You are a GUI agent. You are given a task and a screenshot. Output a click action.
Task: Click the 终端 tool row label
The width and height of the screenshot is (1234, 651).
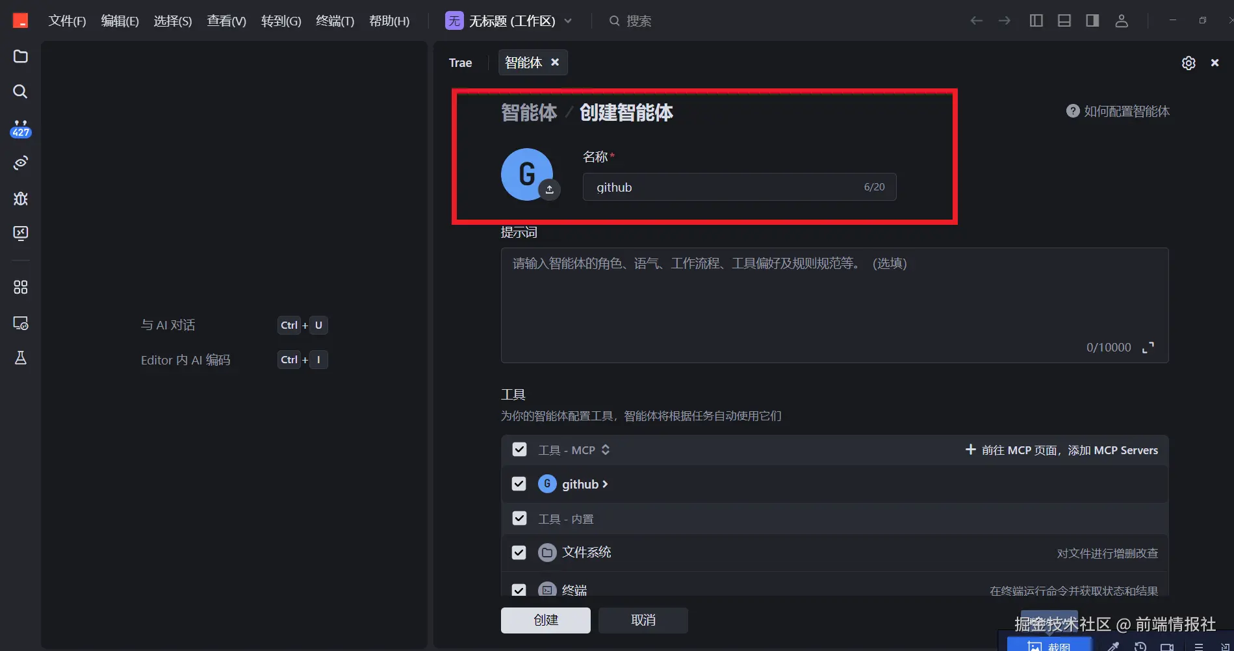(574, 590)
